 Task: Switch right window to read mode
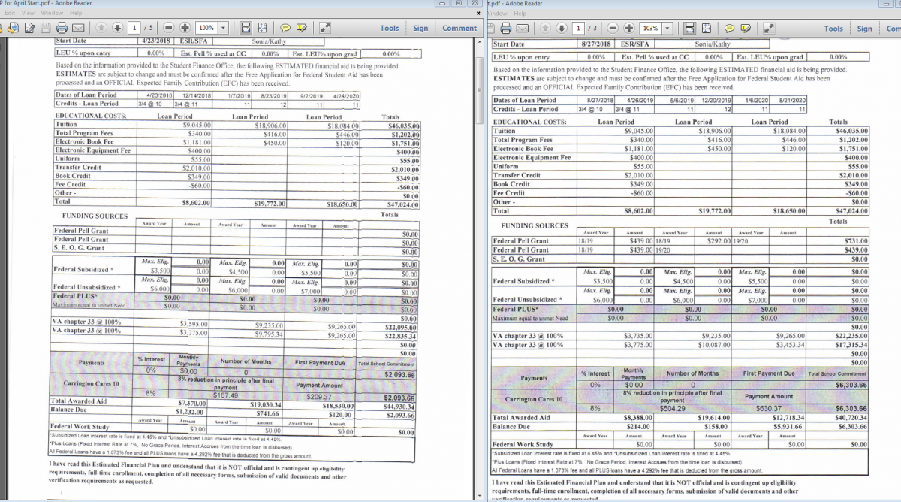coord(768,28)
